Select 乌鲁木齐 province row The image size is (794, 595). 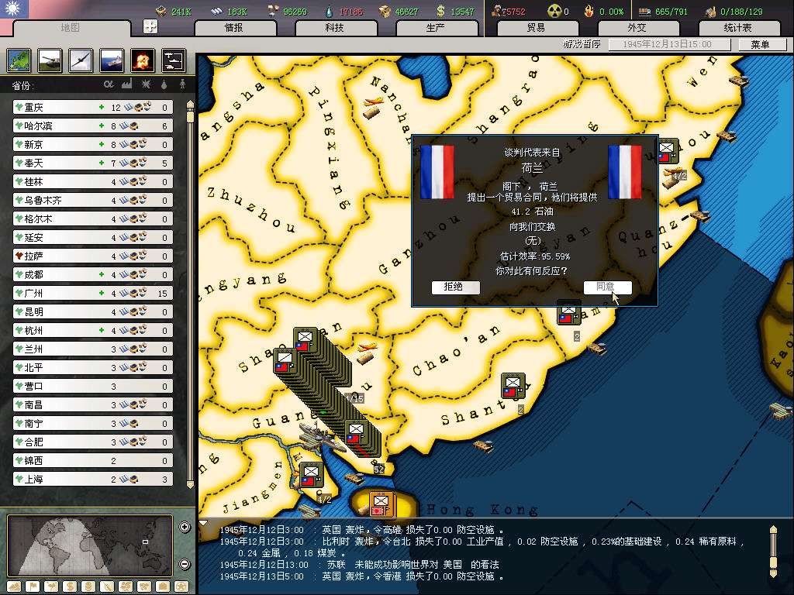coord(93,201)
